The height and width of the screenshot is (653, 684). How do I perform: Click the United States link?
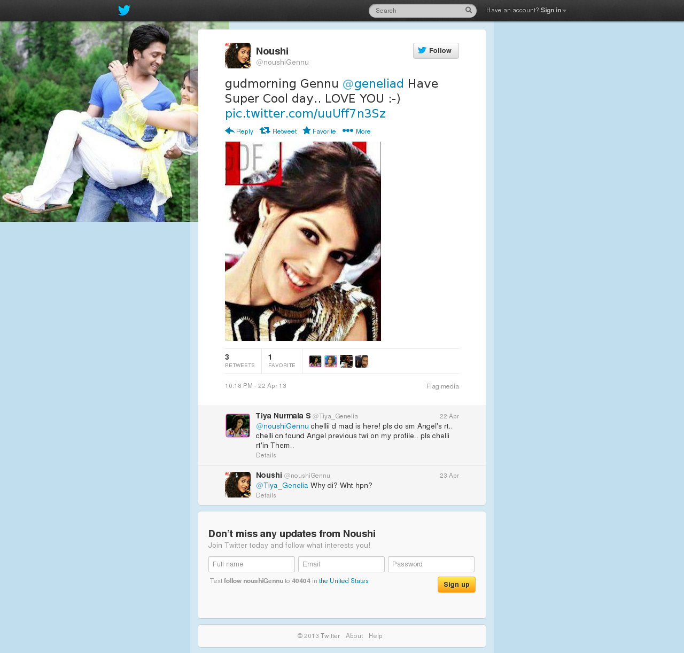[344, 581]
